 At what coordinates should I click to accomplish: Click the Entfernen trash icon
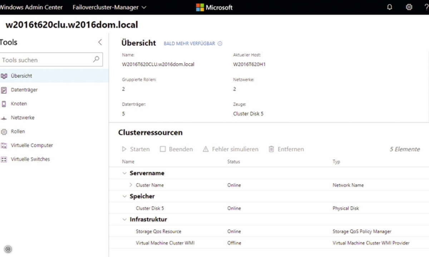tap(271, 149)
